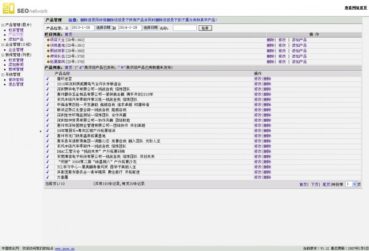Viewport: 369px width, 251px height.
Task: Click the 产品名称 column header
Action: tap(62, 73)
